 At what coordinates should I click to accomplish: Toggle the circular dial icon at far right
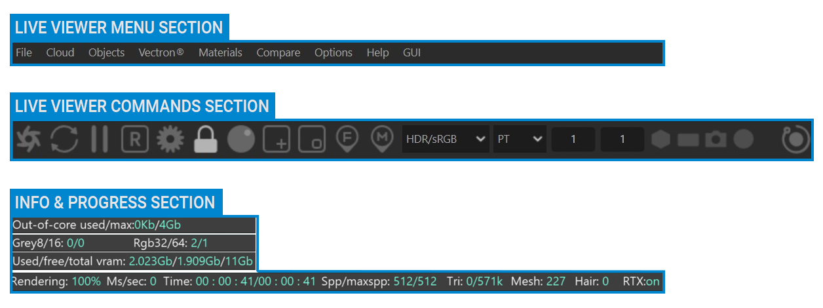click(x=795, y=139)
